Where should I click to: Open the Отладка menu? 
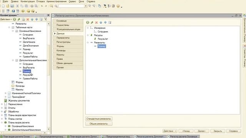click(x=40, y=2)
